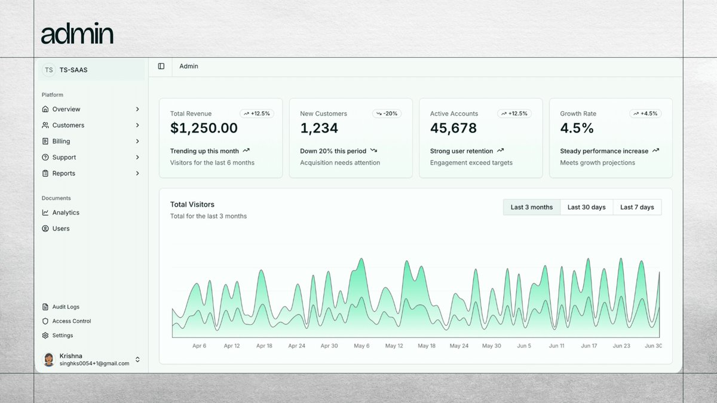This screenshot has width=717, height=403.
Task: Open the user account switcher chevrons
Action: (x=137, y=359)
